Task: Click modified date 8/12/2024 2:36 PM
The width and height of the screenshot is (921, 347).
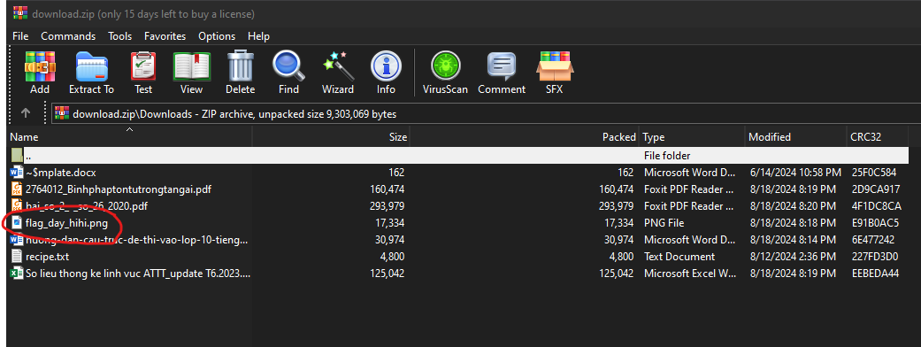Action: pos(794,257)
